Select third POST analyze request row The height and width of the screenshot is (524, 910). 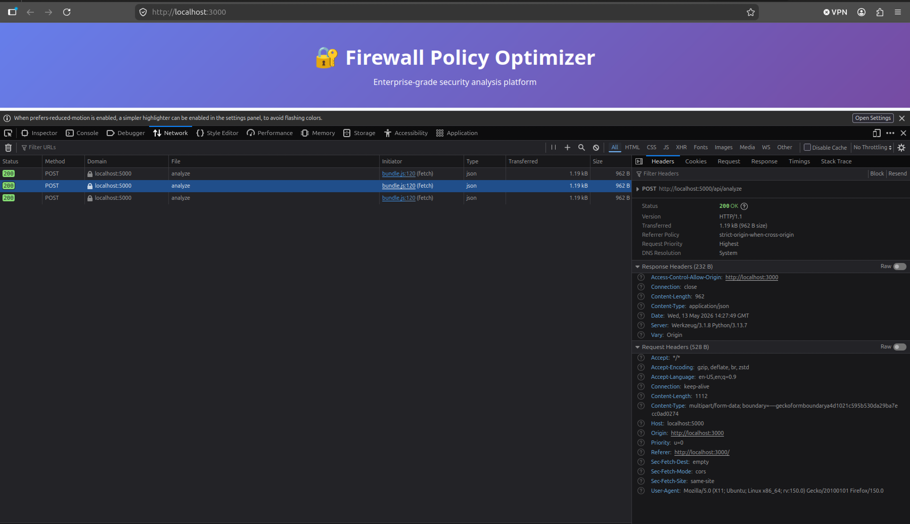pos(315,198)
